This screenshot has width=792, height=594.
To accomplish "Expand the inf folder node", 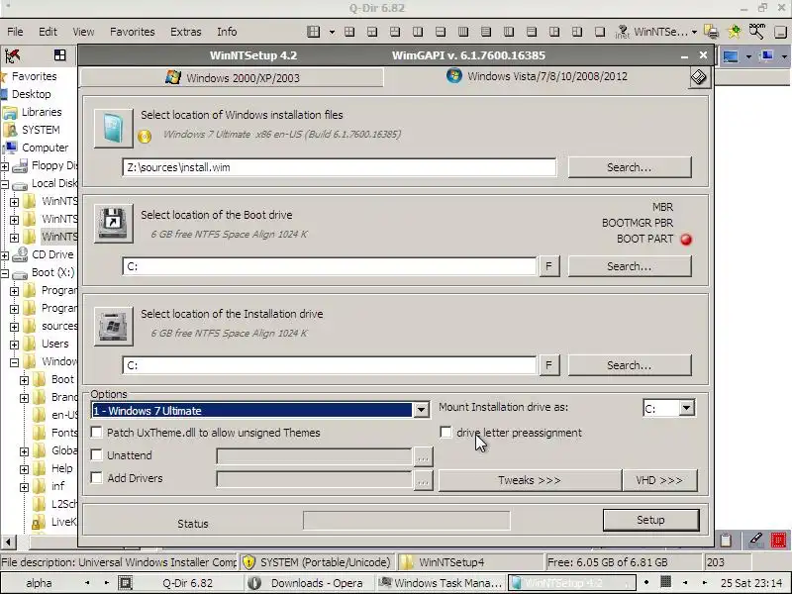I will tap(24, 487).
